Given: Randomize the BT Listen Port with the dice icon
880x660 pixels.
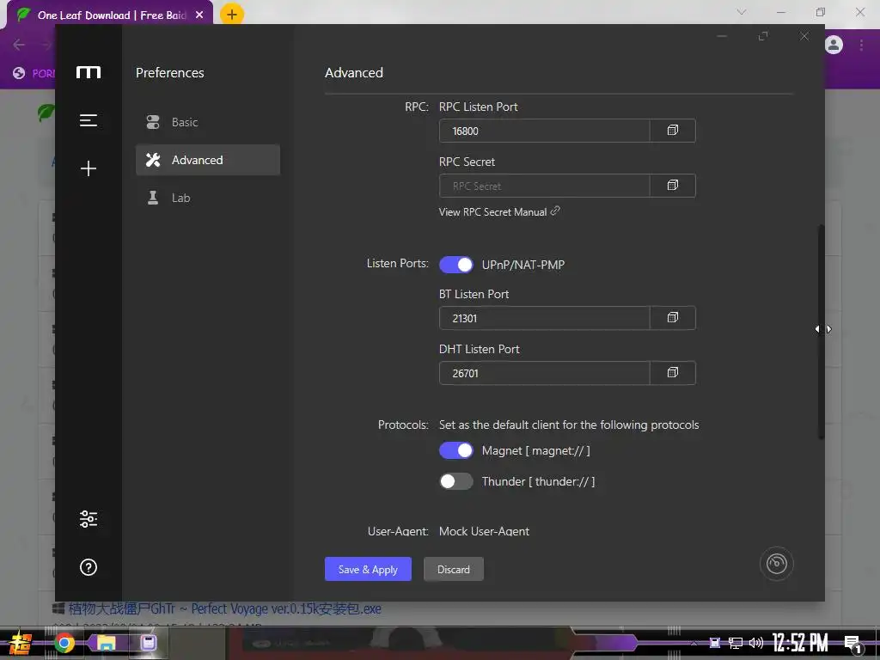Looking at the screenshot, I should 672,318.
